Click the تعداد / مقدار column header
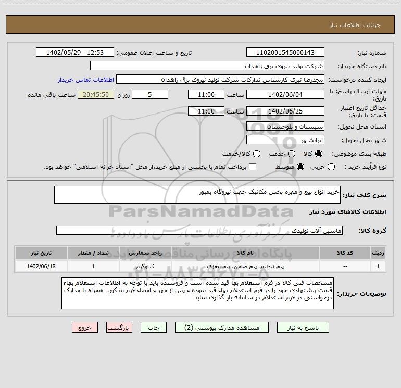 click(93, 253)
